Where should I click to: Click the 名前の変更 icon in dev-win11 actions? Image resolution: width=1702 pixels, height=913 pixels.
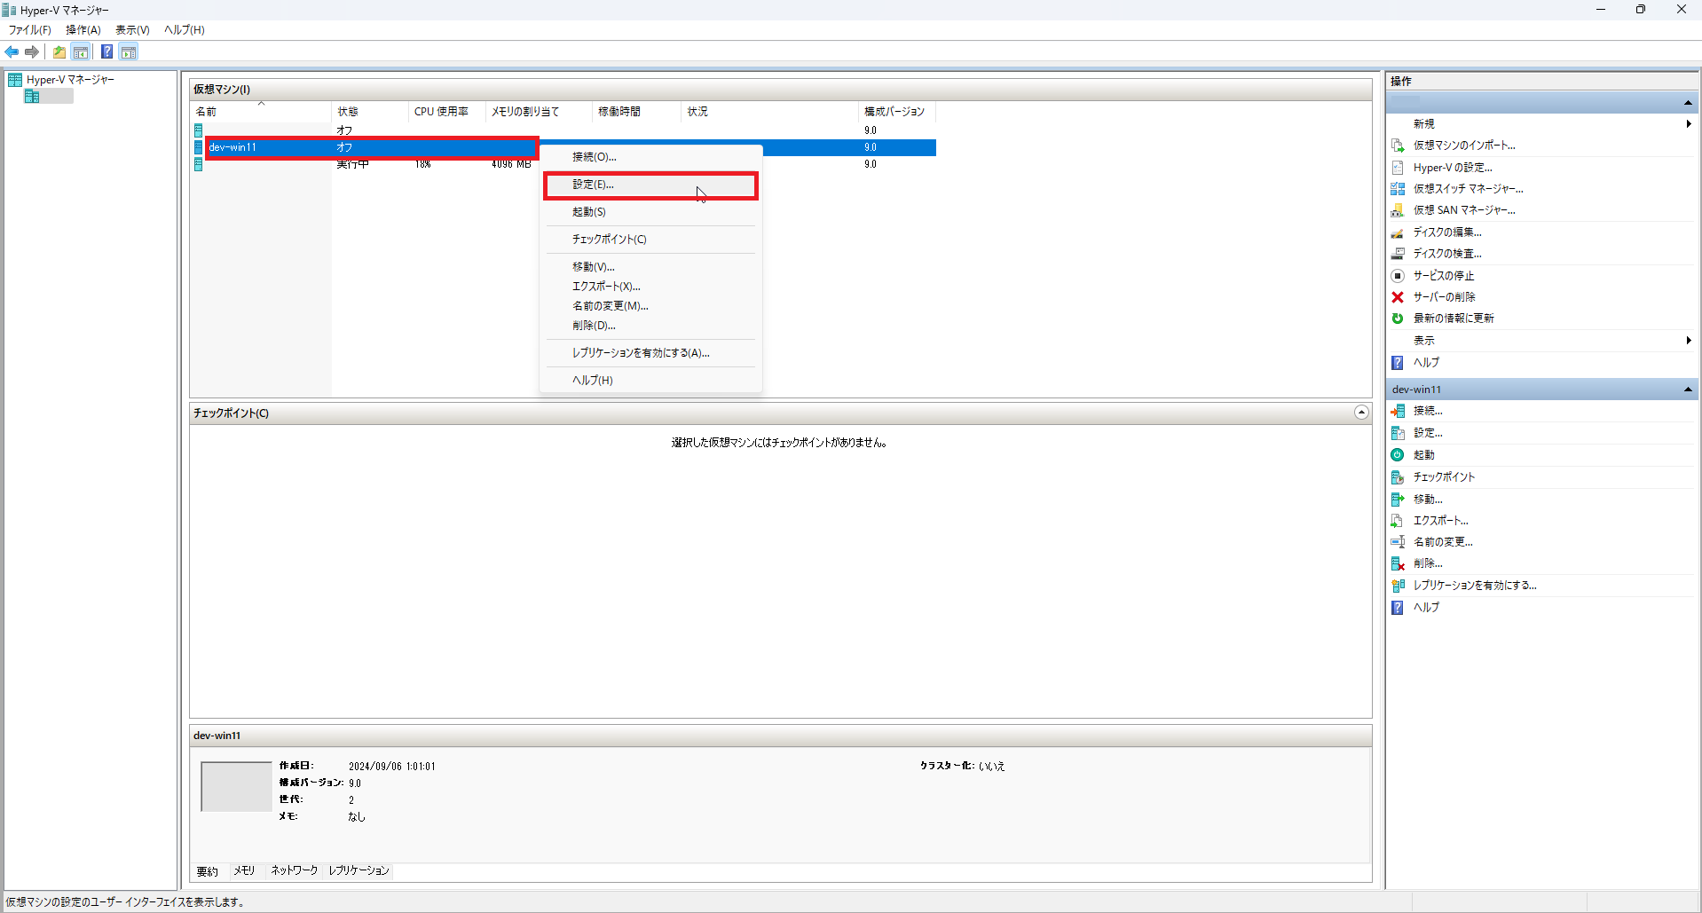click(x=1398, y=542)
